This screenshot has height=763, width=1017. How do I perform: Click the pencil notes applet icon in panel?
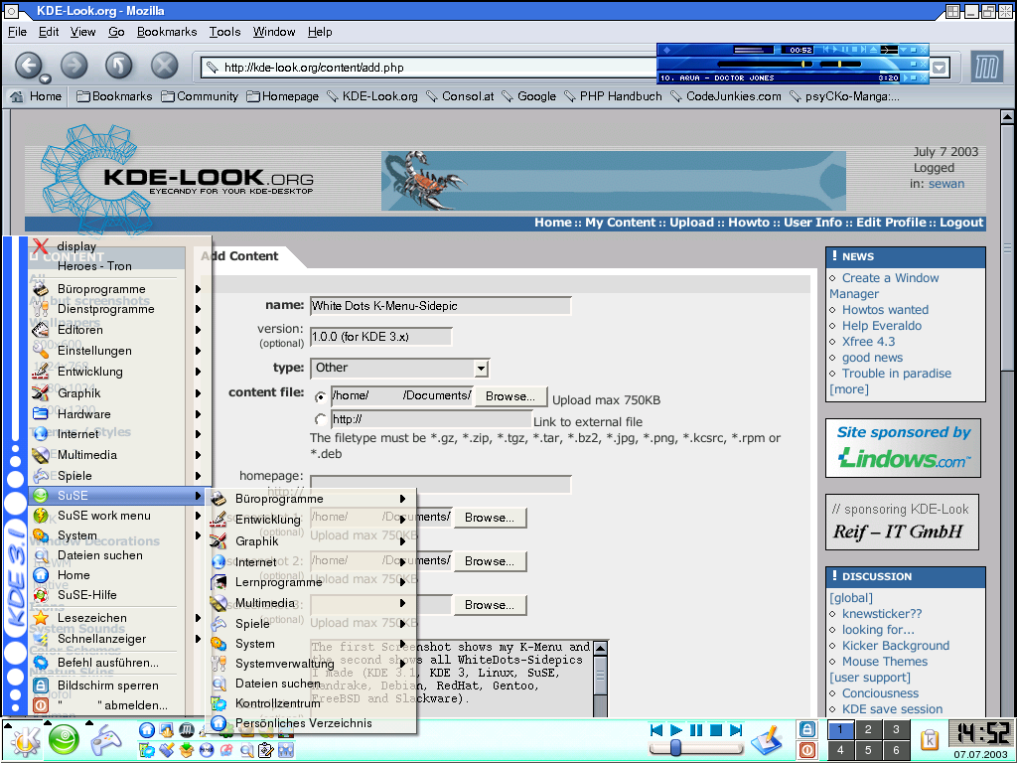coord(768,740)
